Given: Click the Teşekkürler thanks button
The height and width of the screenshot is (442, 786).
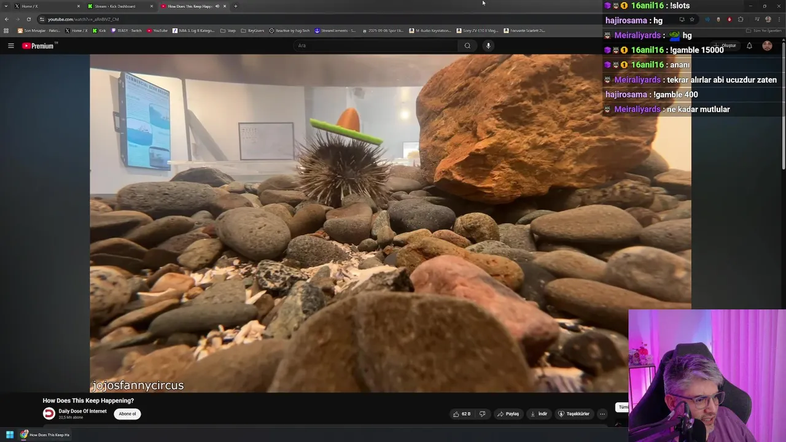Looking at the screenshot, I should [x=574, y=414].
